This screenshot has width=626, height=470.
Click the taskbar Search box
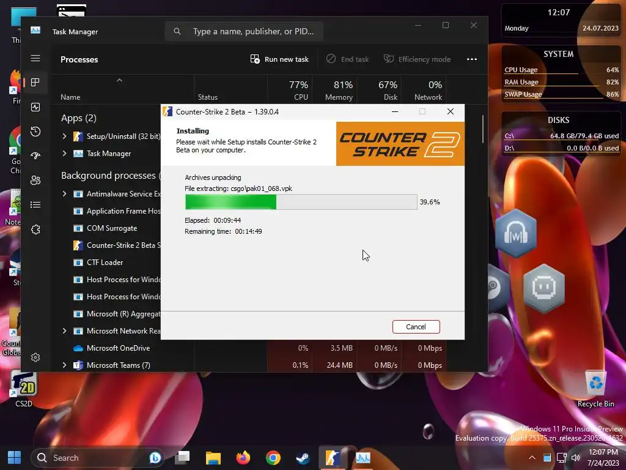click(x=98, y=458)
